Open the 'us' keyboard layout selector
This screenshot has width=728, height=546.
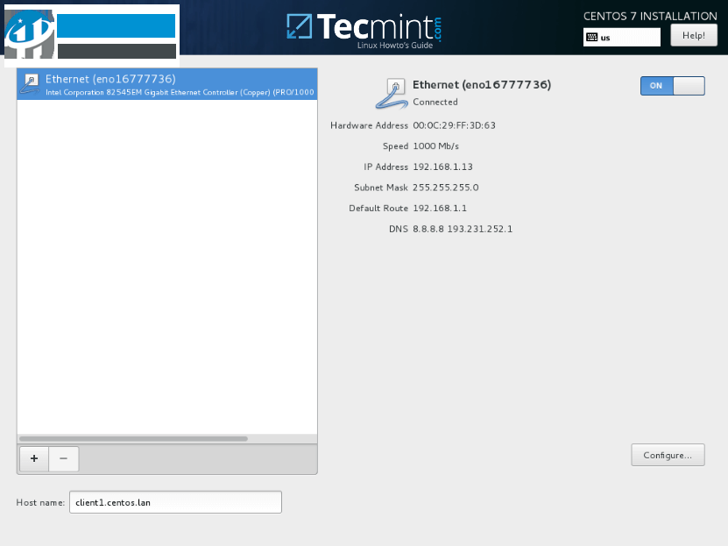pos(621,37)
